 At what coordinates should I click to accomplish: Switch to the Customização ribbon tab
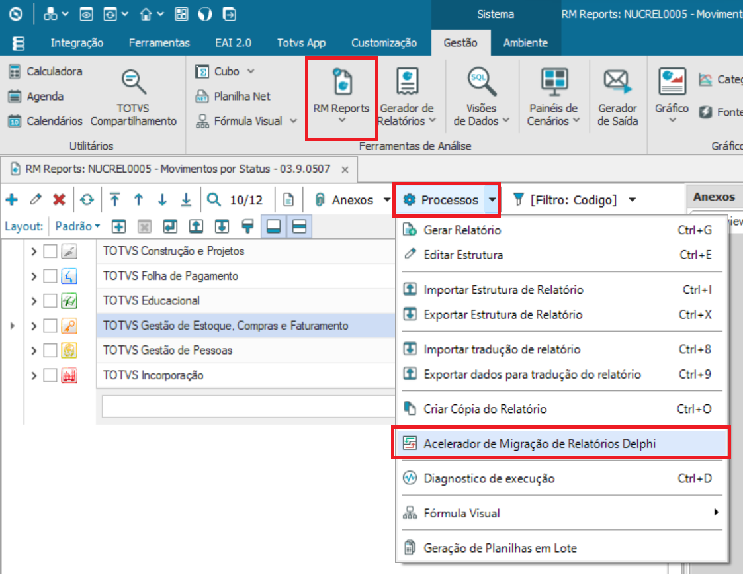(x=384, y=42)
